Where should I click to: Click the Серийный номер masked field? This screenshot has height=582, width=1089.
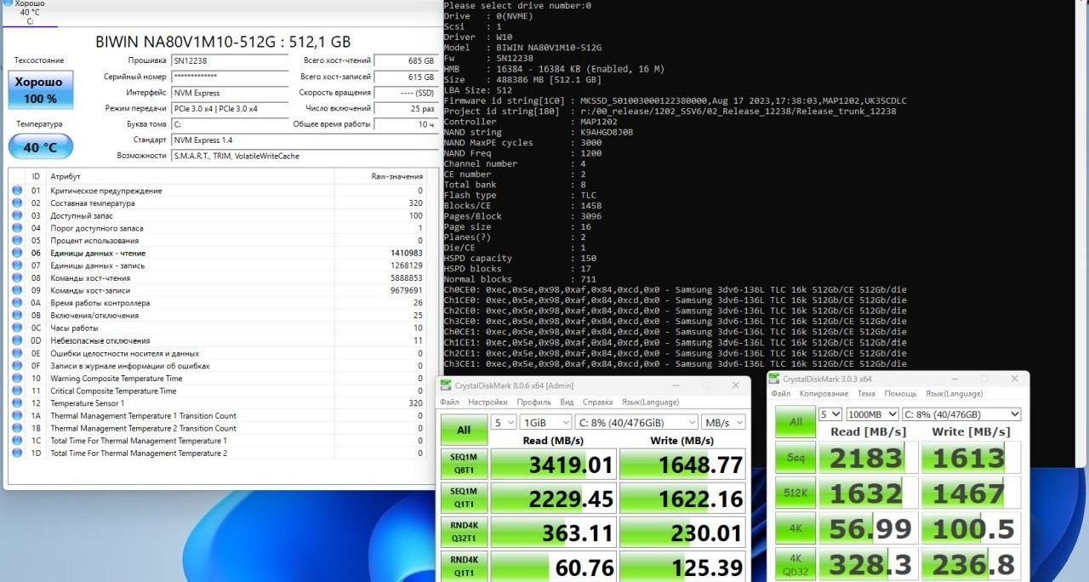click(229, 77)
